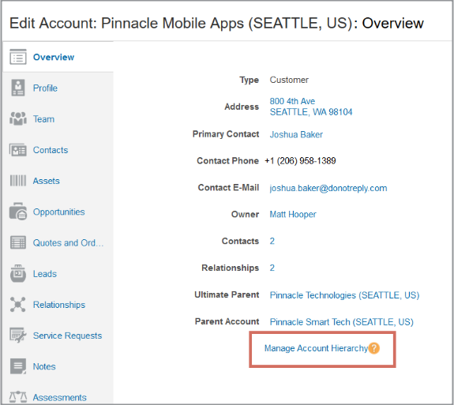
Task: Click the Notes page icon
Action: (x=18, y=366)
